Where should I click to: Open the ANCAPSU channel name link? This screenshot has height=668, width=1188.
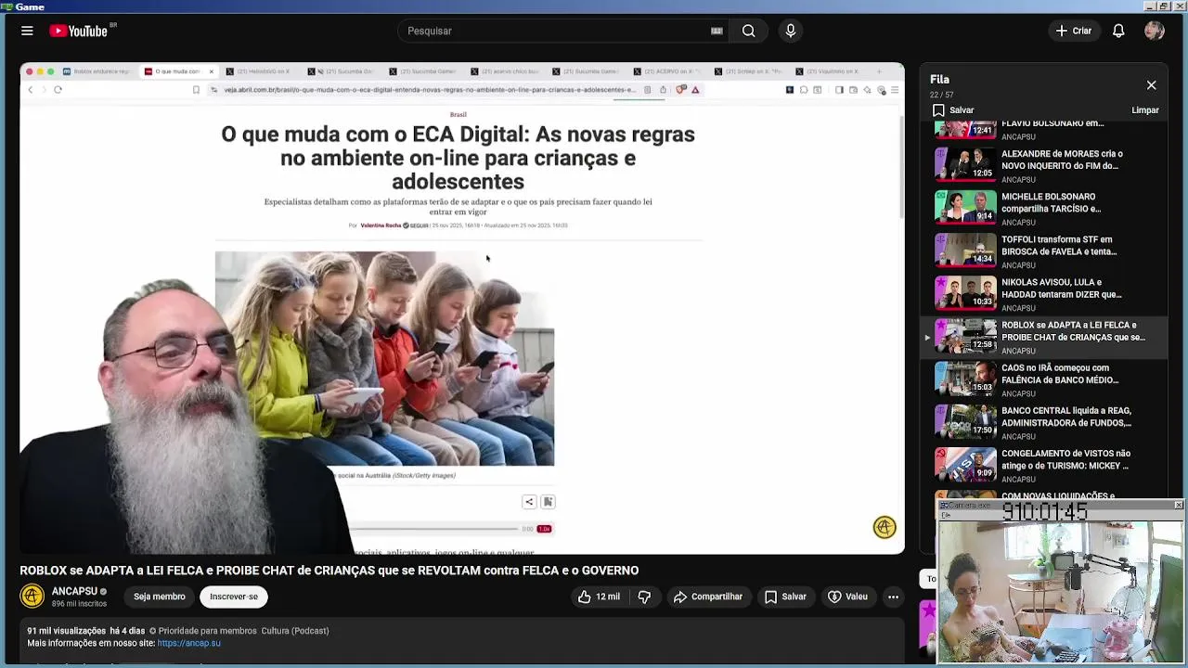tap(74, 591)
